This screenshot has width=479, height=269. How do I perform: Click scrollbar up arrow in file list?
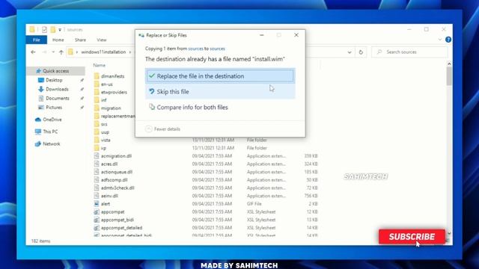[449, 64]
